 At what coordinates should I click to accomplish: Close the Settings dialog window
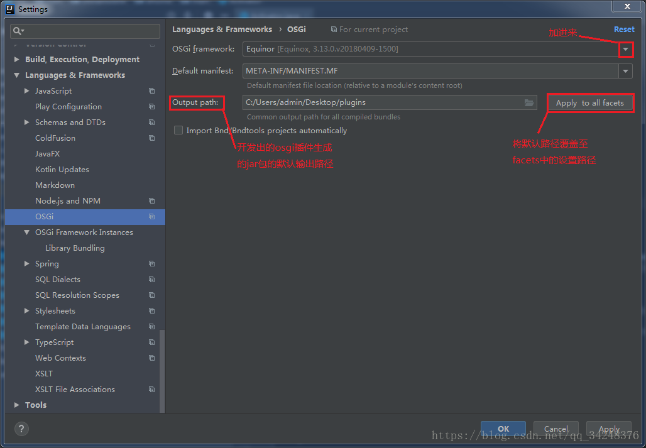click(627, 6)
